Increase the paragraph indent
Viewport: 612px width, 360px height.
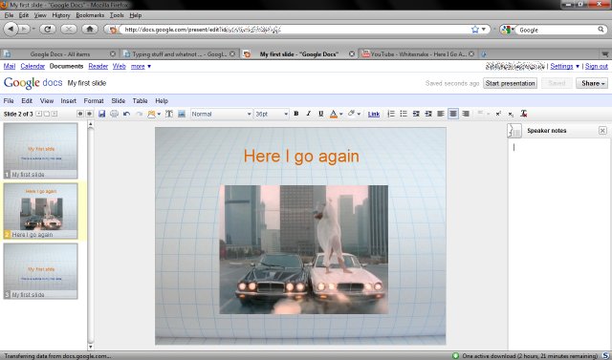[428, 114]
